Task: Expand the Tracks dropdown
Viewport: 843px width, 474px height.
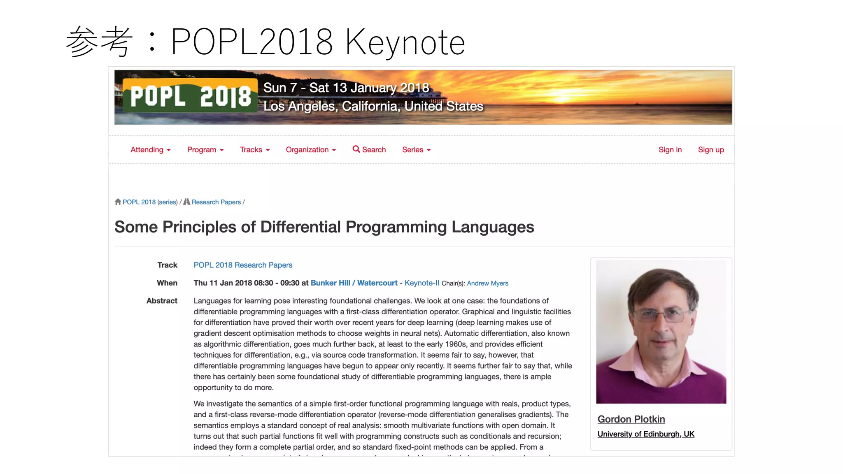Action: [x=254, y=150]
